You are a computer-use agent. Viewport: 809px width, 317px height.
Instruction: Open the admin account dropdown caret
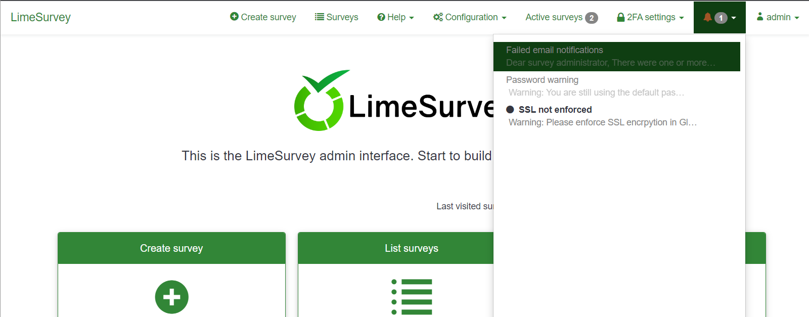click(797, 18)
